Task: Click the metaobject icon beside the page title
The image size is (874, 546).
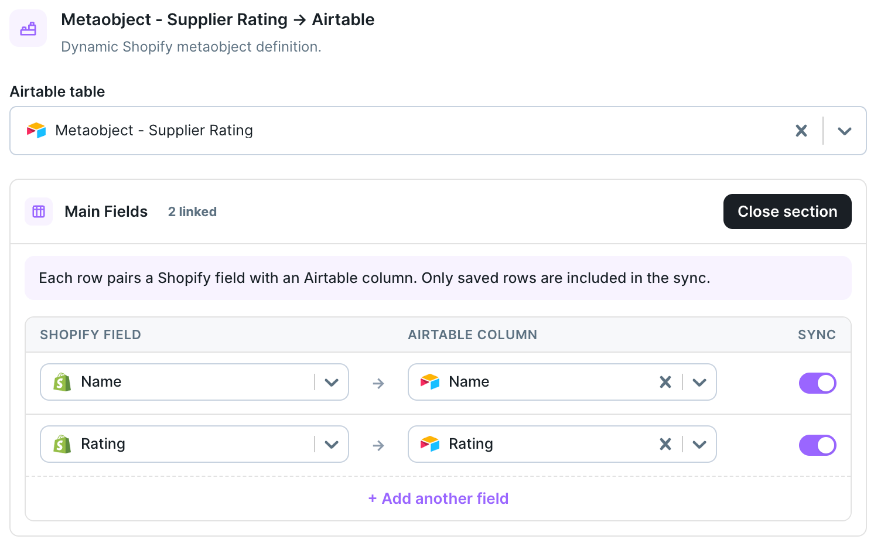Action: click(x=28, y=28)
